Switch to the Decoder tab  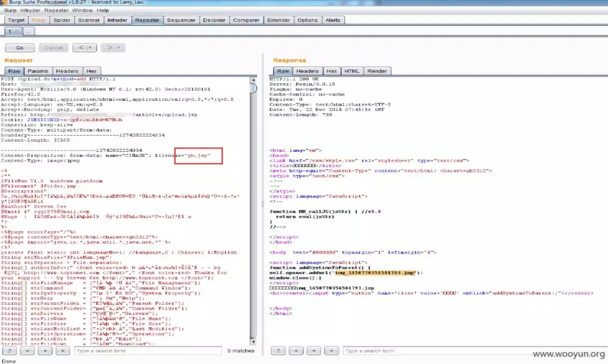(214, 20)
